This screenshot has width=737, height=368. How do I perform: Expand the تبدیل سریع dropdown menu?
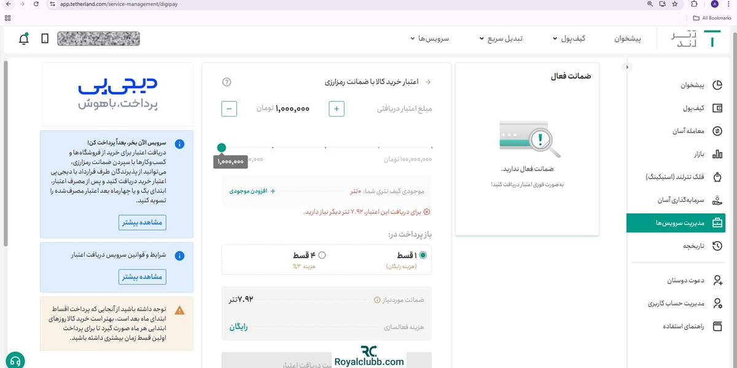501,39
